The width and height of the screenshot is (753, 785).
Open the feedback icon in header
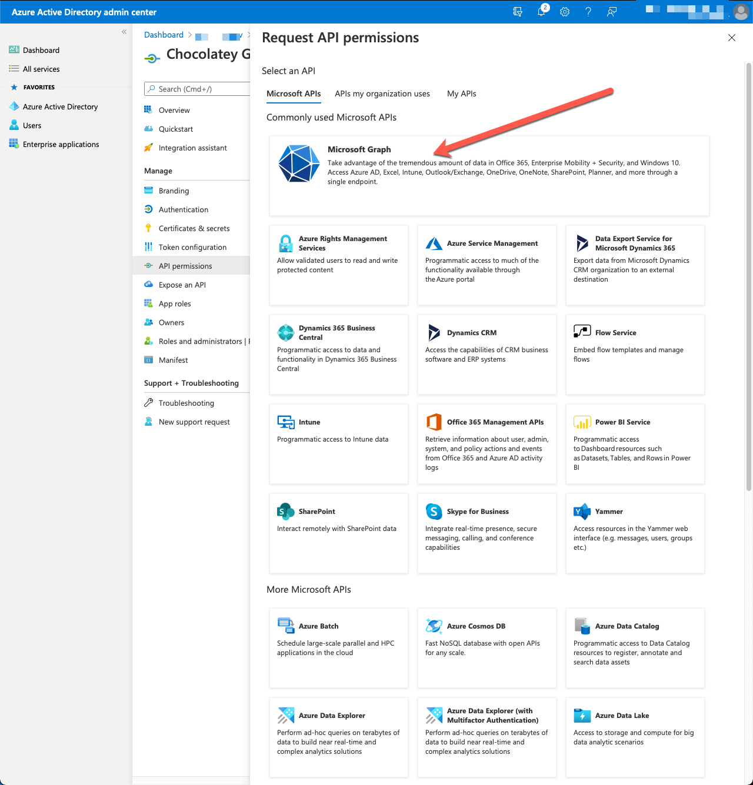612,12
